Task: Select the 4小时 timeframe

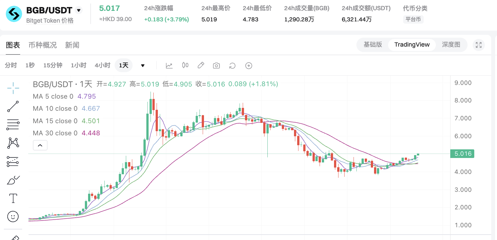Action: pos(102,65)
